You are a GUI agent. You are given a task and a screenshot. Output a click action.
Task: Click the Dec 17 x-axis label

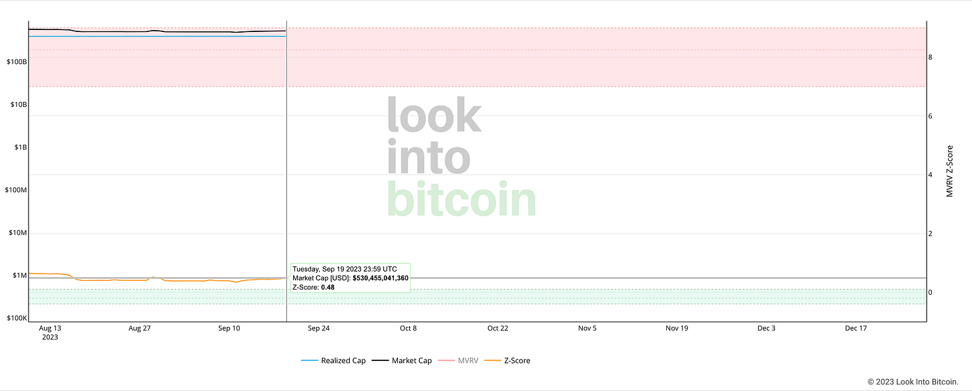856,328
